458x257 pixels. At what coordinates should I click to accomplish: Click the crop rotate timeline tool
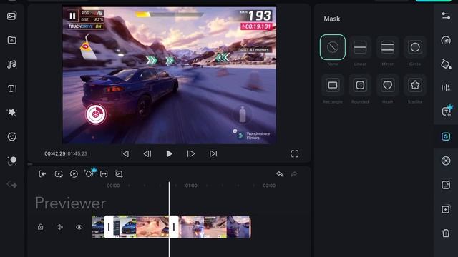coord(119,174)
